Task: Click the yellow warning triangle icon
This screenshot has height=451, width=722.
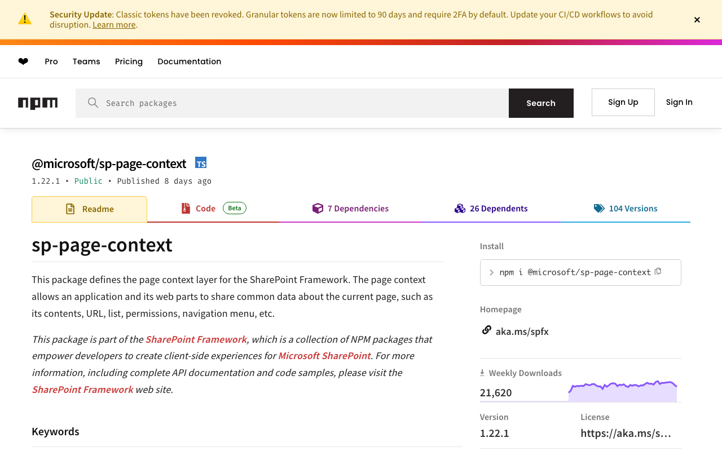Action: tap(25, 19)
